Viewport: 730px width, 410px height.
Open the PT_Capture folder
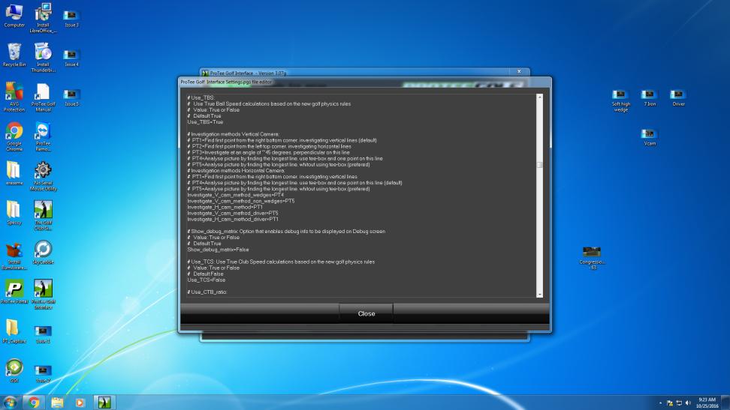coord(14,331)
